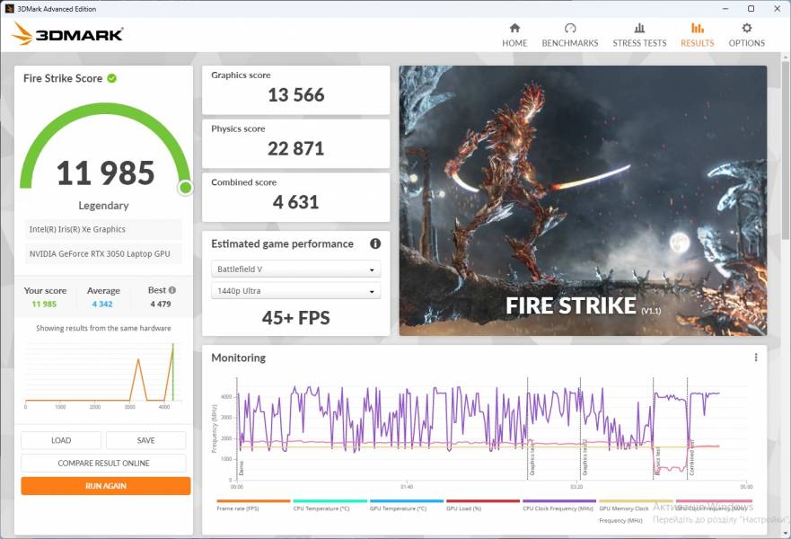The image size is (791, 539).
Task: Click the 3DMark logo
Action: 67,34
